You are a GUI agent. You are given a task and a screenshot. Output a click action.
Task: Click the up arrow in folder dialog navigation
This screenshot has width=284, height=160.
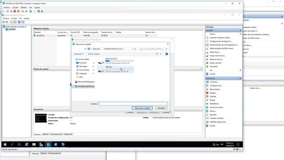(x=85, y=49)
